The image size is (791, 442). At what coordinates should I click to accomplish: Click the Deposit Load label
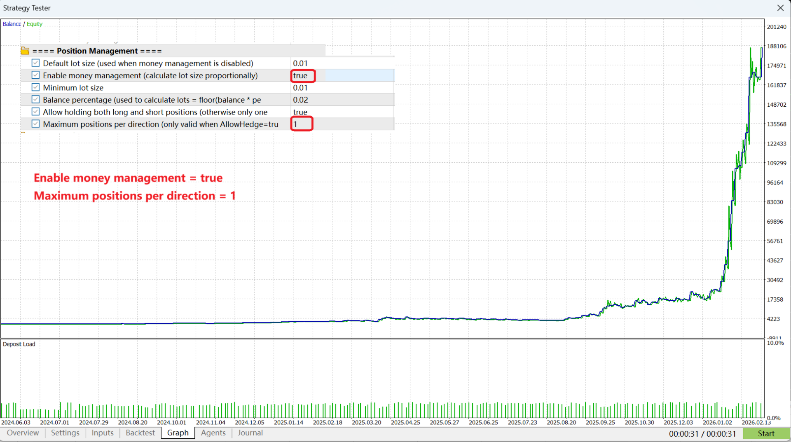[x=19, y=344]
